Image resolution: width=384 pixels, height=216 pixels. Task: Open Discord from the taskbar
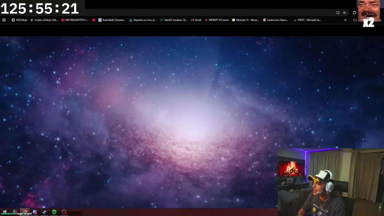[35, 212]
